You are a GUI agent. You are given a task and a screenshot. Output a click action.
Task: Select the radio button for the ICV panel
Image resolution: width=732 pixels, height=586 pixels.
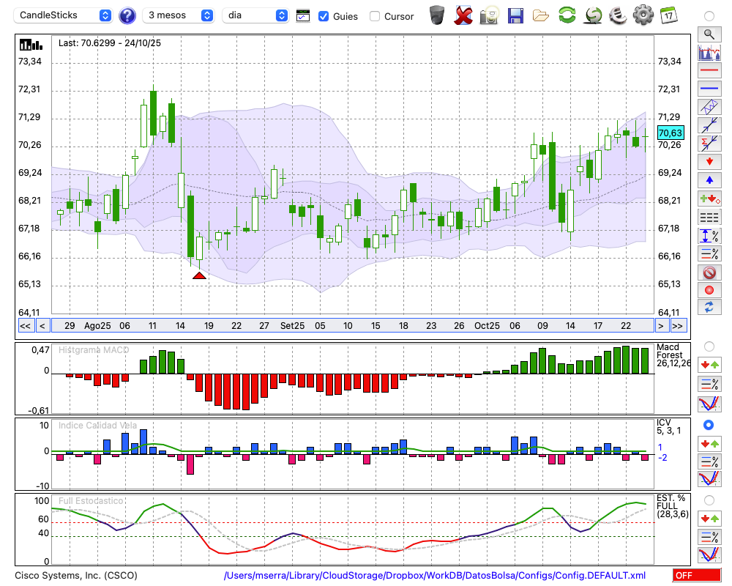click(x=709, y=426)
